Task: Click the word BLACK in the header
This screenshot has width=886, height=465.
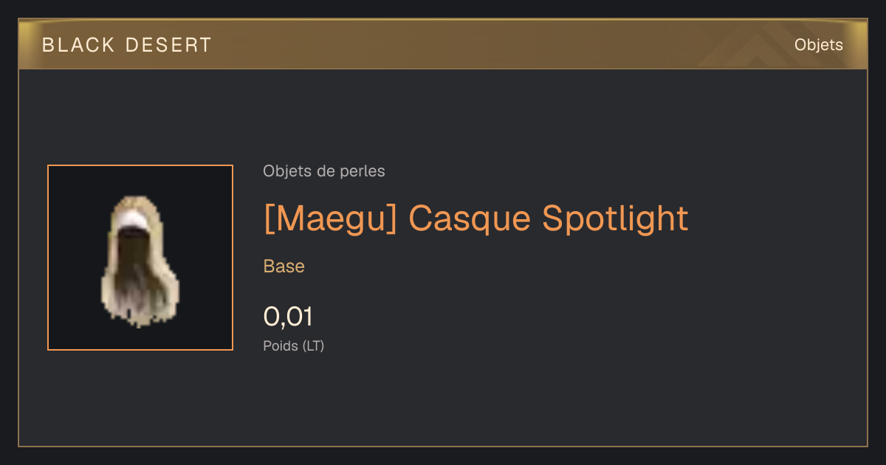Action: [x=78, y=45]
